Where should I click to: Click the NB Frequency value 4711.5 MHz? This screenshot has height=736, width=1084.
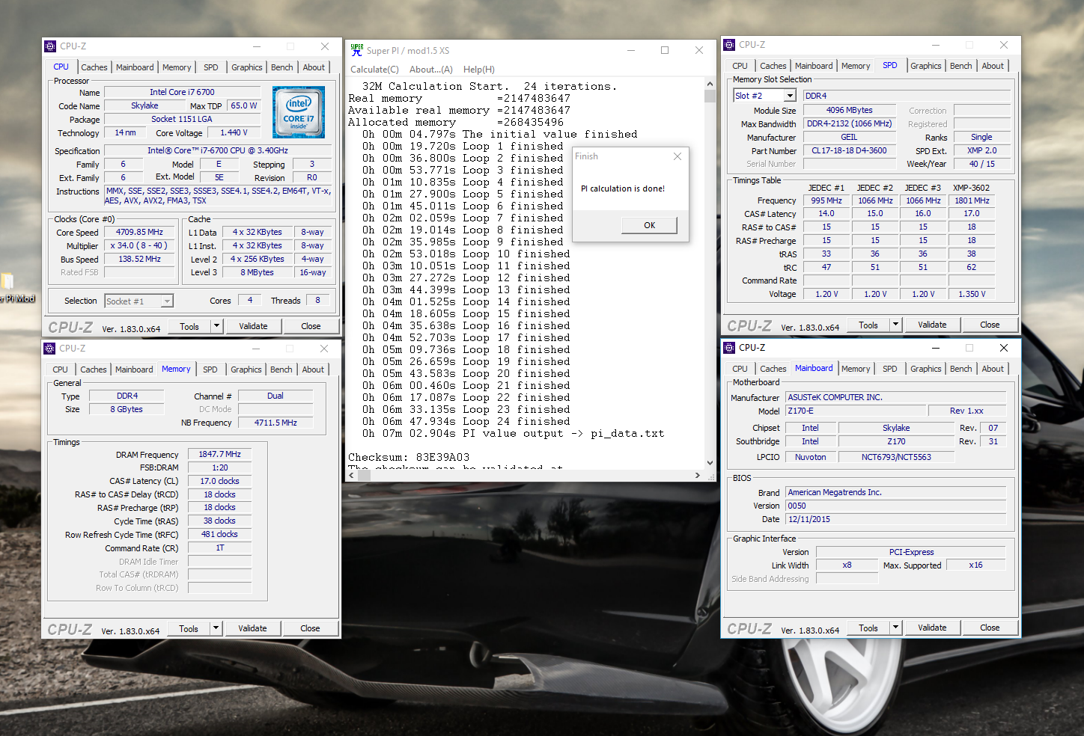tap(275, 423)
